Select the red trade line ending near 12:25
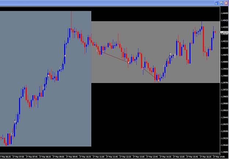229x159 pixels. (113, 57)
